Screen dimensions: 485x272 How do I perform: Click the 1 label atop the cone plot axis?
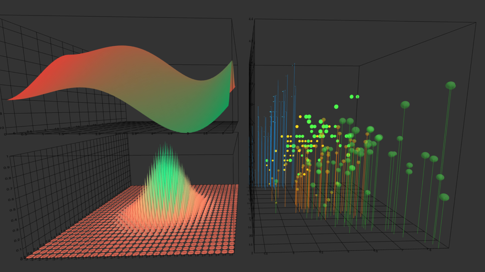pyautogui.click(x=7, y=157)
